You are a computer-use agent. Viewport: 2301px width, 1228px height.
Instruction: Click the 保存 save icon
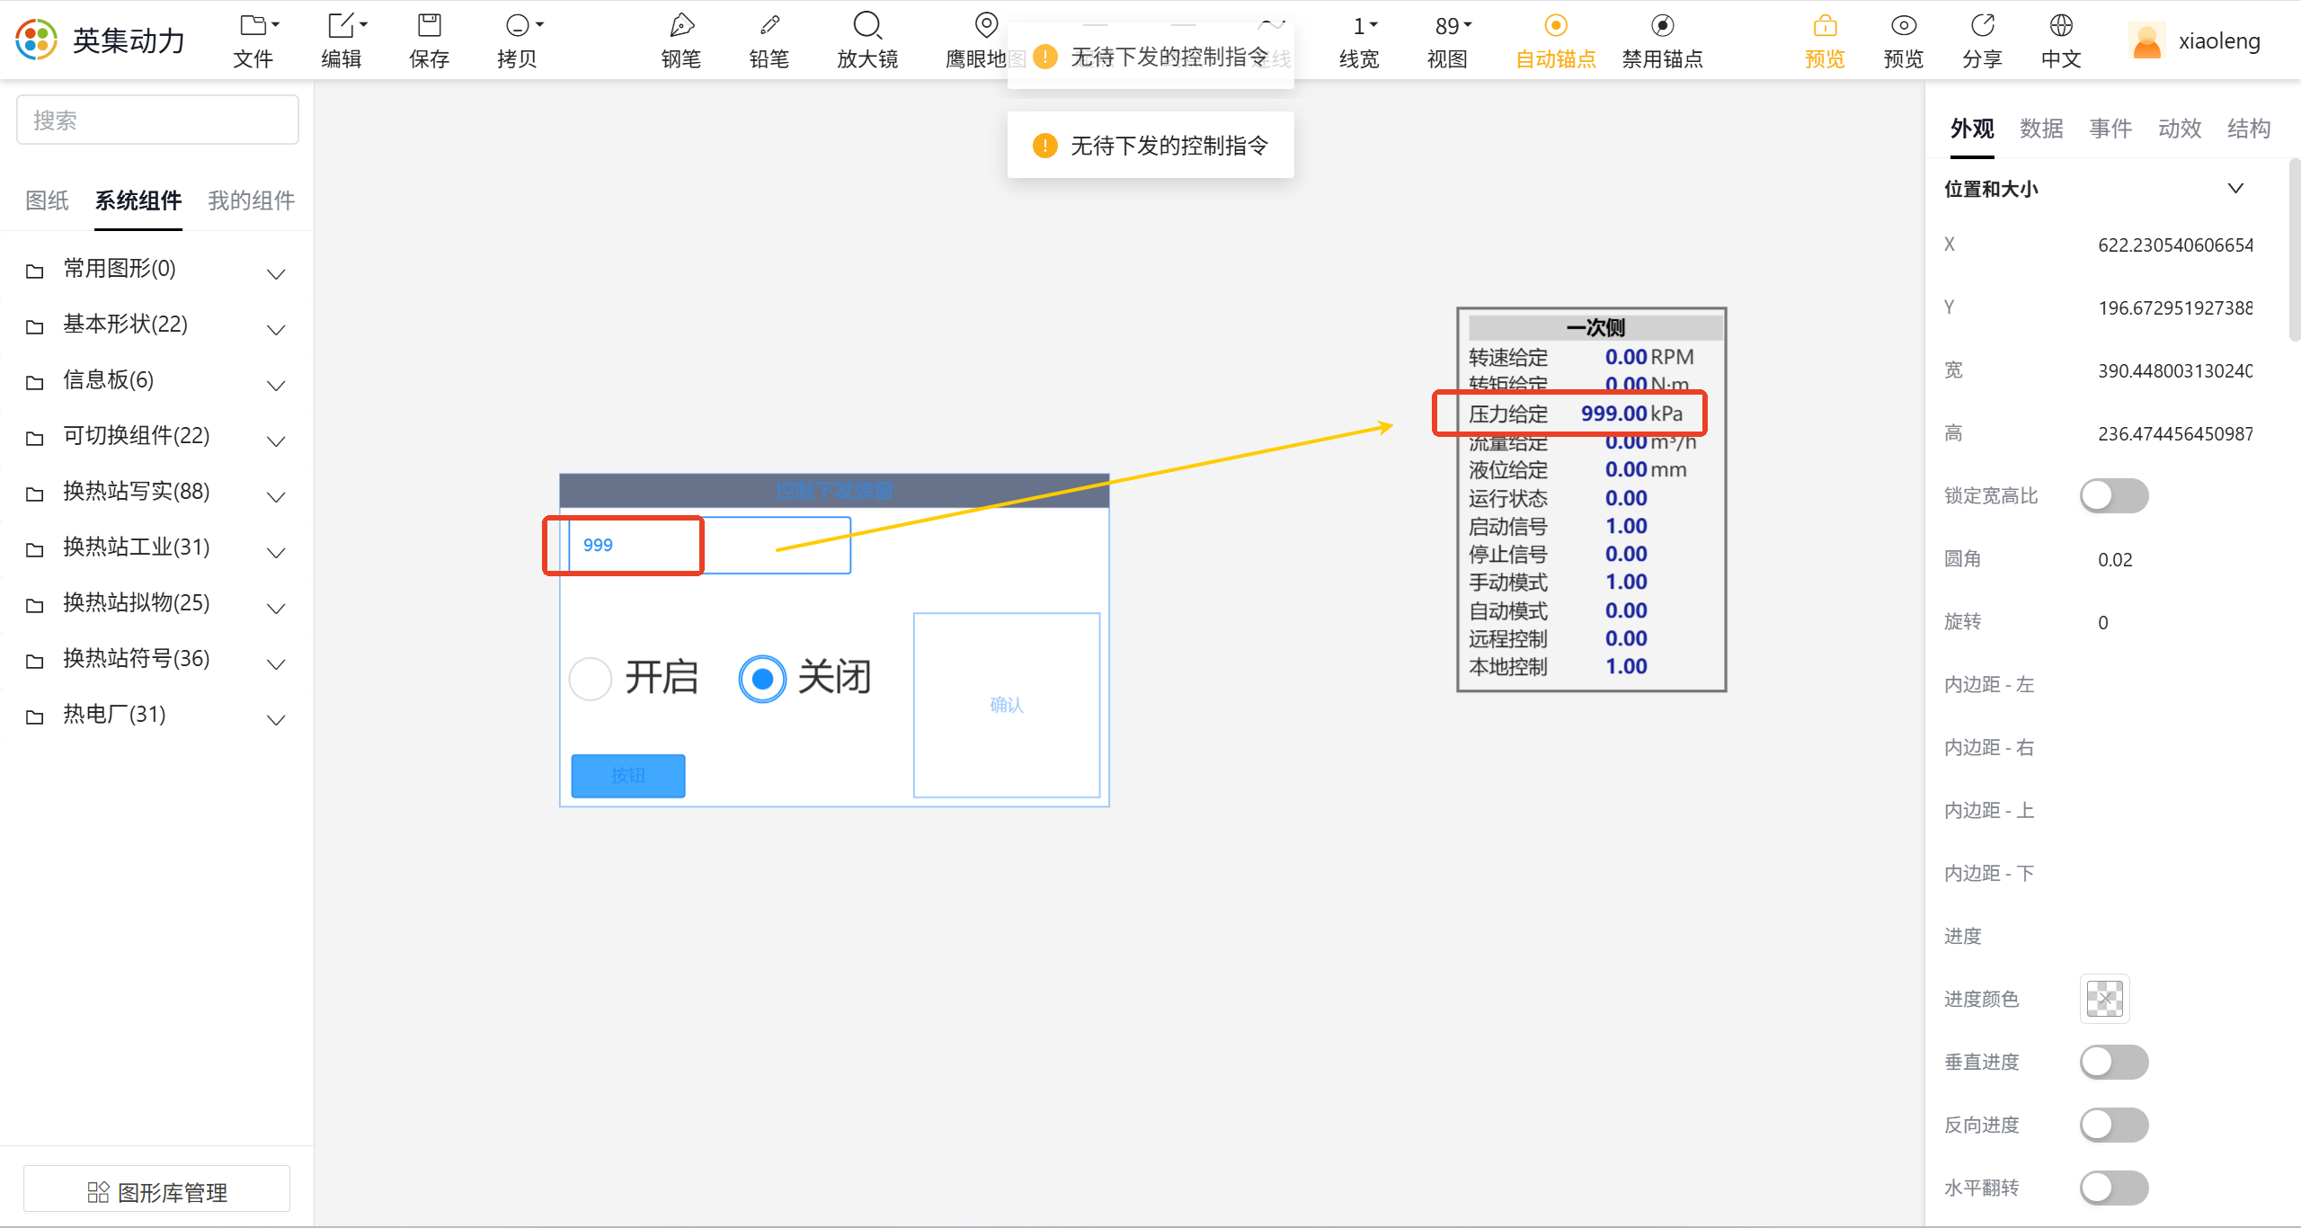[430, 24]
